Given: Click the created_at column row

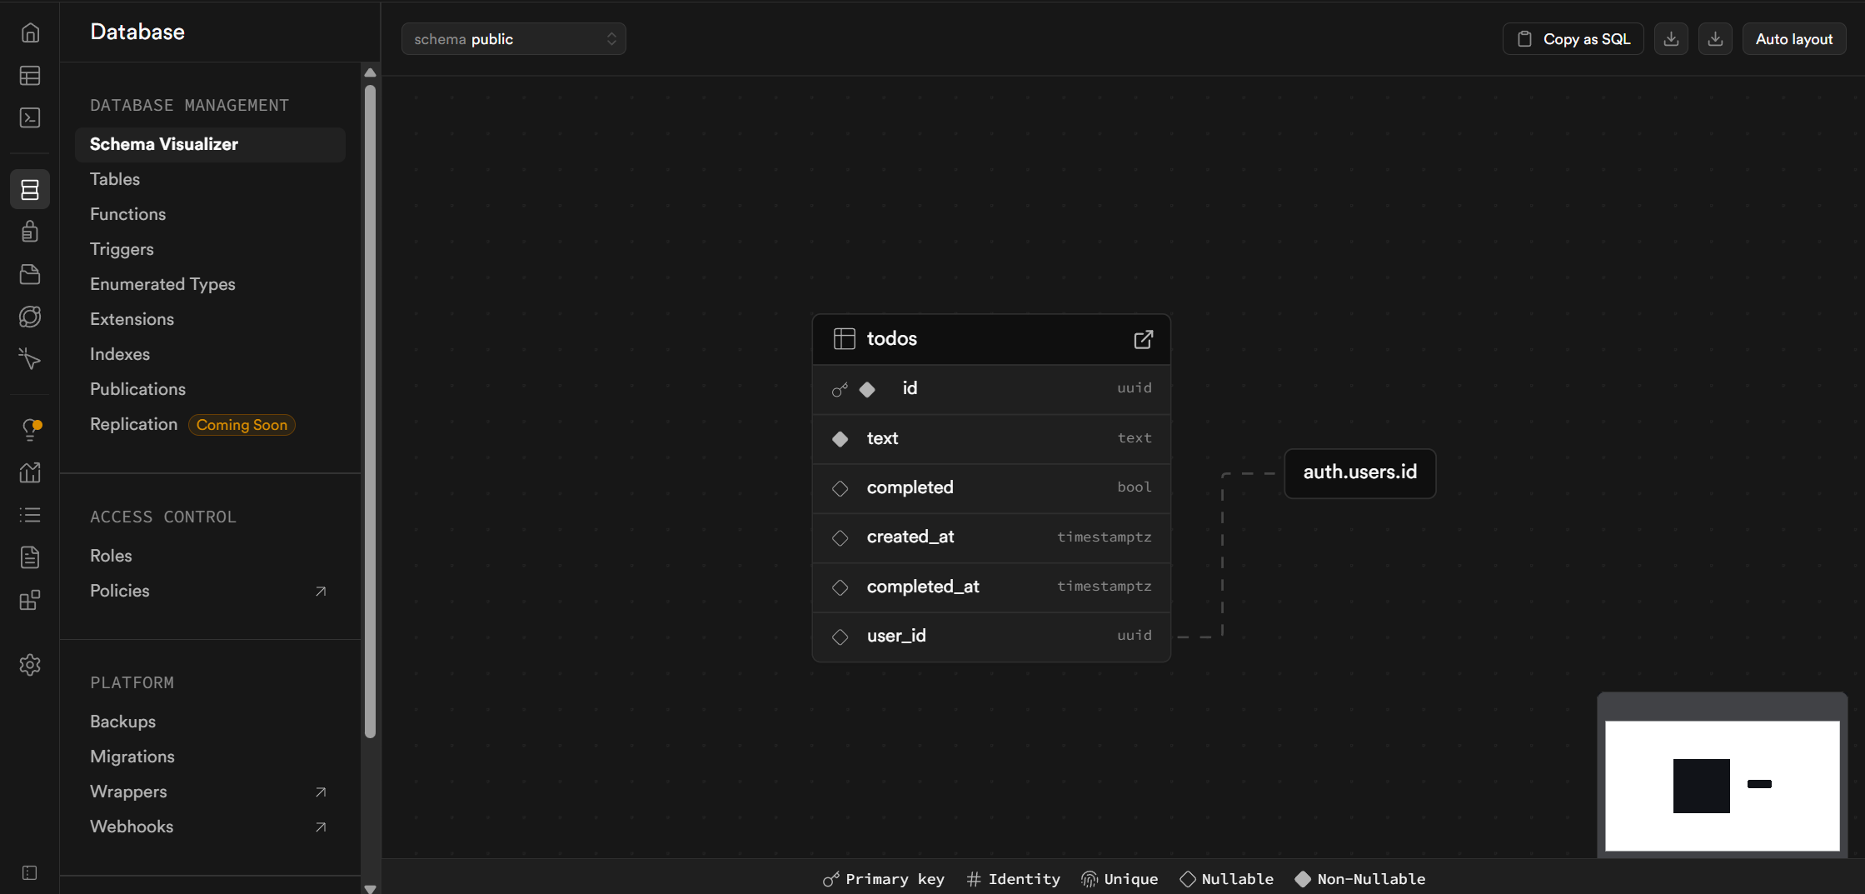Looking at the screenshot, I should click(x=991, y=537).
